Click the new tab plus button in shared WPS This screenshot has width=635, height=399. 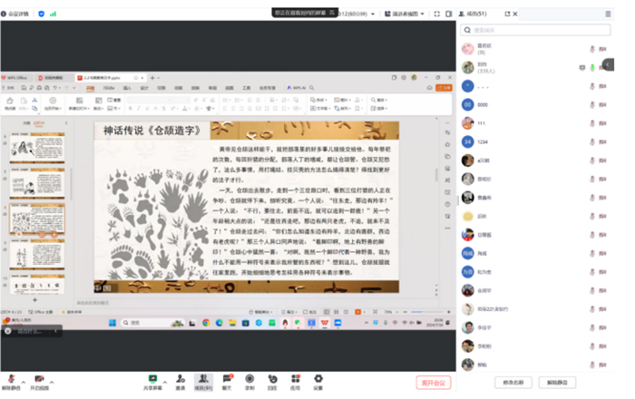pos(152,78)
